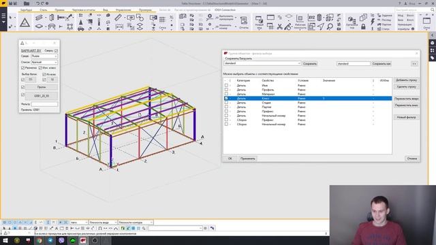Viewport: 436px width, 245px height.
Task: Tick the checkbox for the Материал row
Action: (x=226, y=94)
